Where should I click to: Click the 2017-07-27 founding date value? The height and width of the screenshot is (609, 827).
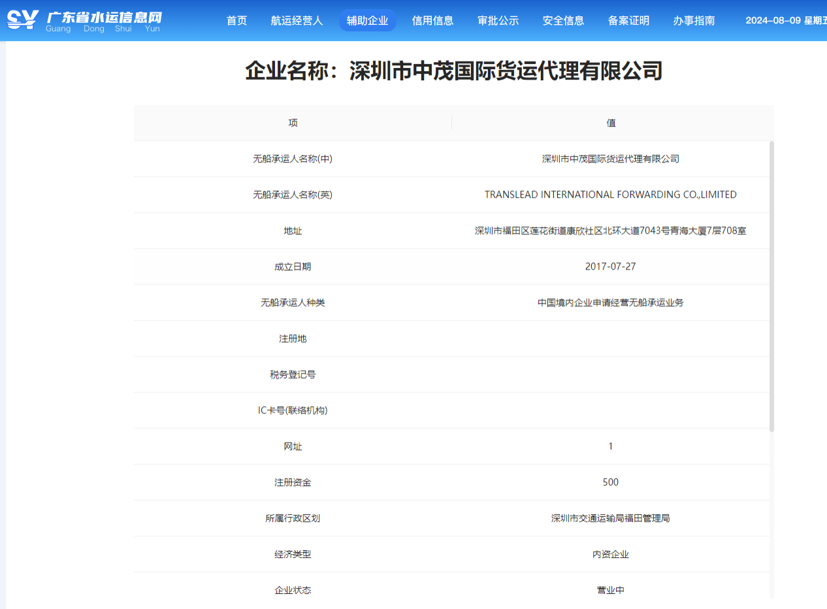(x=610, y=266)
